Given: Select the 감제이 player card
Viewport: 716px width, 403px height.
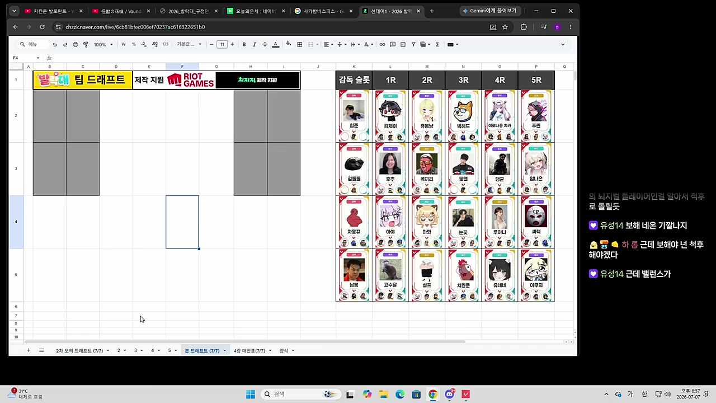Looking at the screenshot, I should 390,116.
